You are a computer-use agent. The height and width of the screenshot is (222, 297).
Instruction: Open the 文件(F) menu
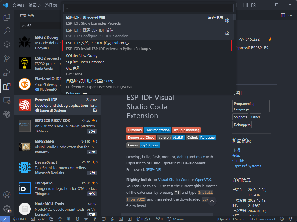pos(18,5)
